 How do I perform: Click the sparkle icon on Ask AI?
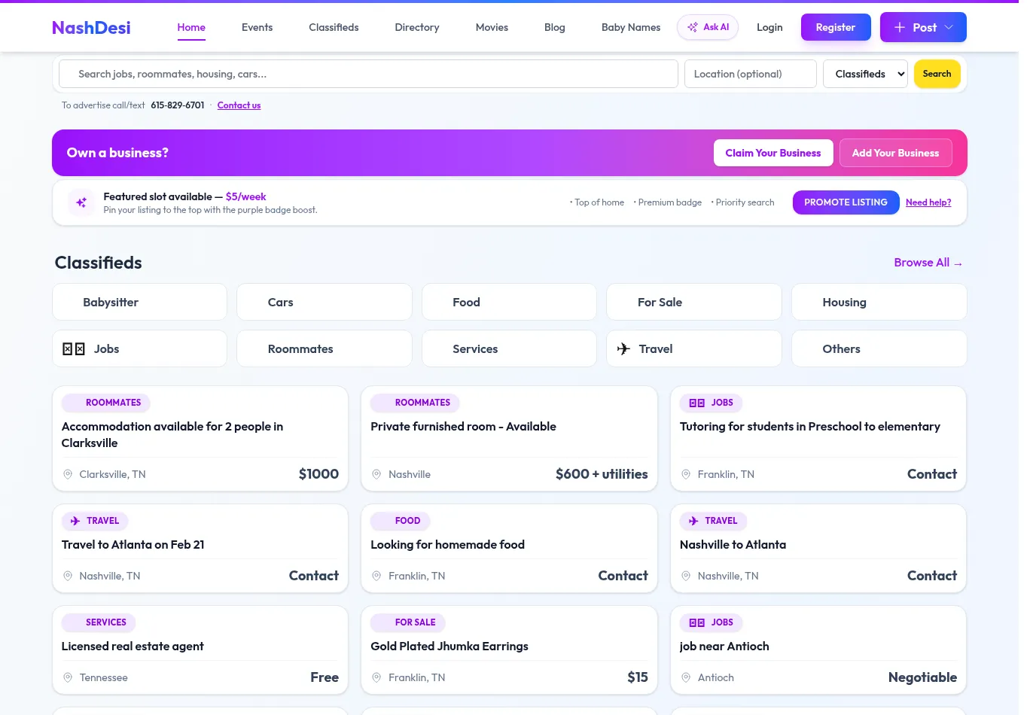pos(693,26)
